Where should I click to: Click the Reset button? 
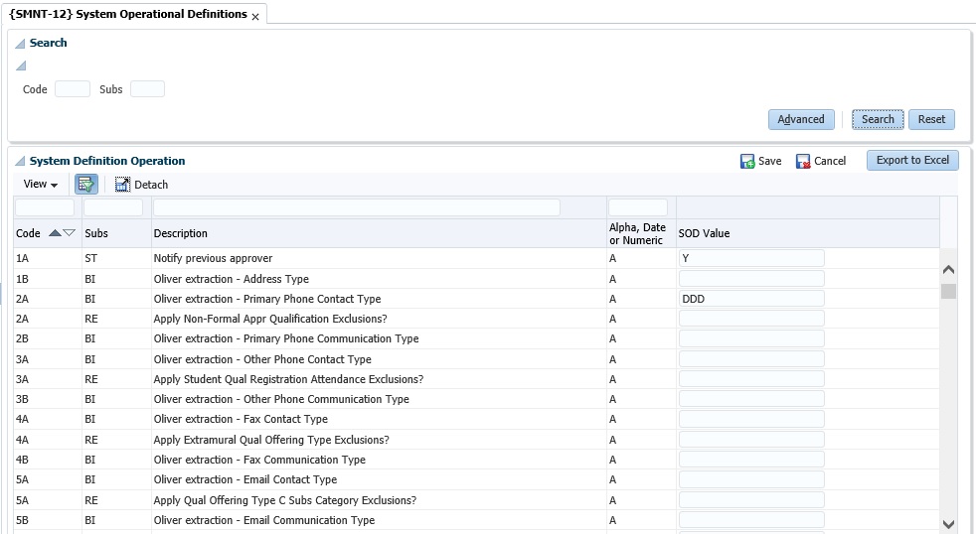click(x=931, y=119)
